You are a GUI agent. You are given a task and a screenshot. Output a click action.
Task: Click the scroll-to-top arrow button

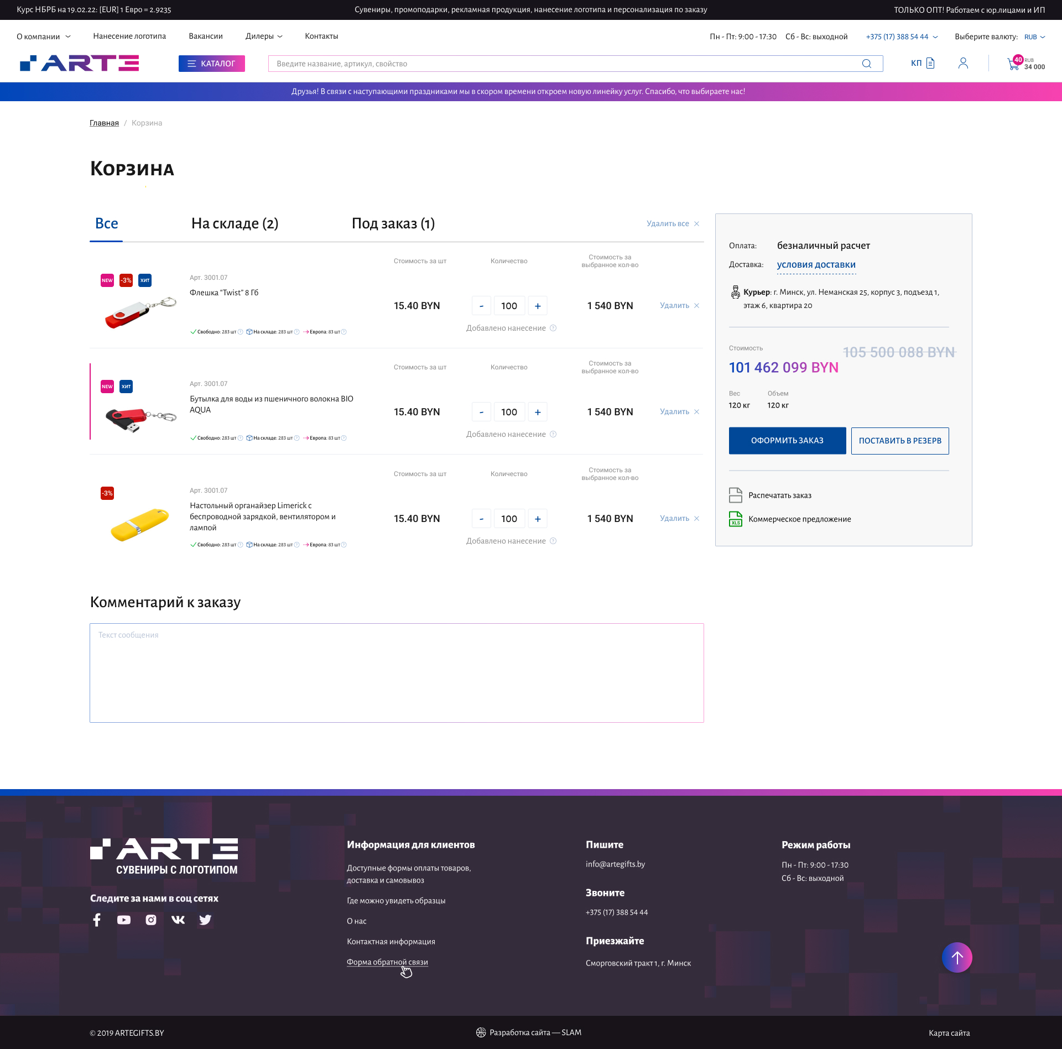tap(956, 957)
